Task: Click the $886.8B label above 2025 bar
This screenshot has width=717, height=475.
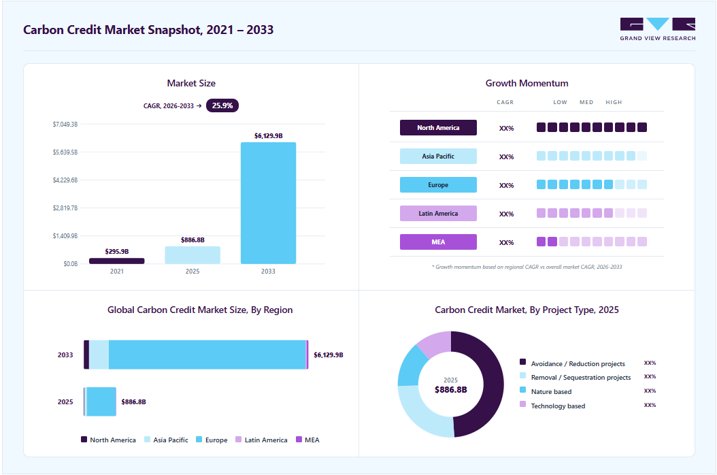Action: click(193, 240)
